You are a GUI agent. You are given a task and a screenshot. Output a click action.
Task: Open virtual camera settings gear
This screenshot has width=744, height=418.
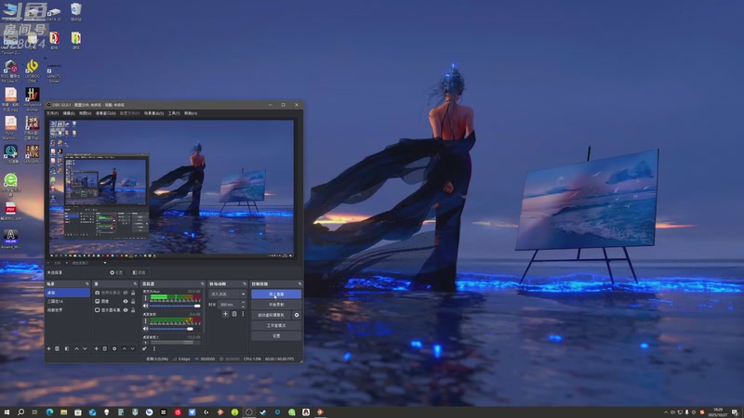(x=297, y=315)
